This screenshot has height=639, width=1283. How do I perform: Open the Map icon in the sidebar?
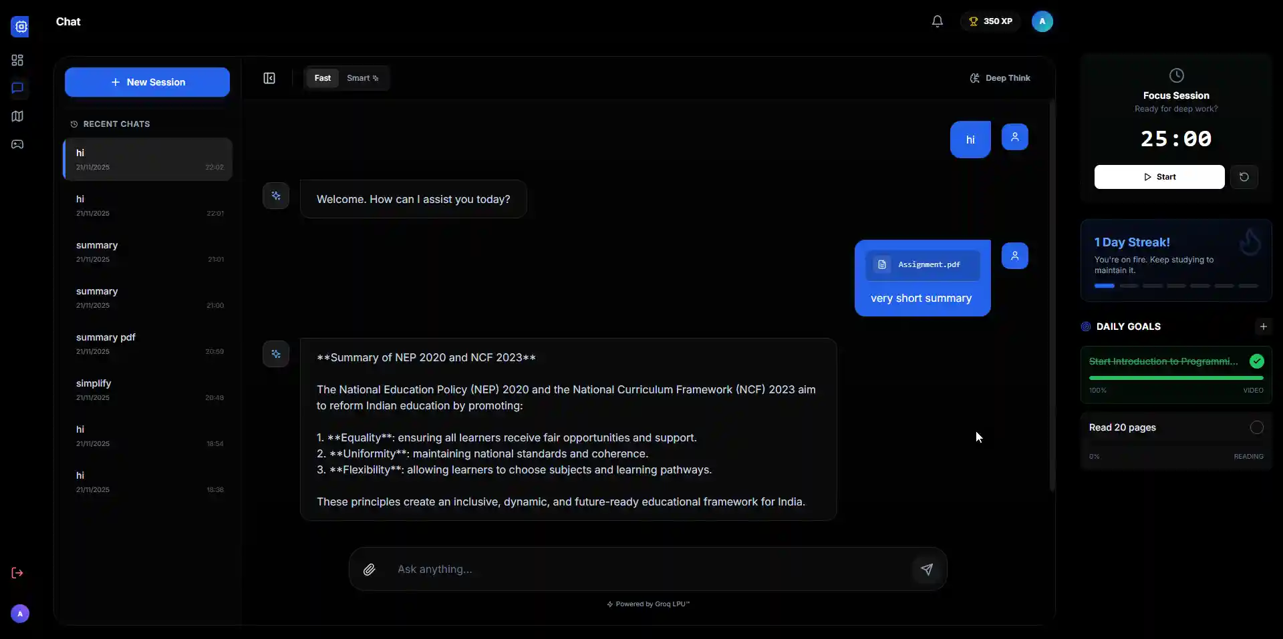17,116
